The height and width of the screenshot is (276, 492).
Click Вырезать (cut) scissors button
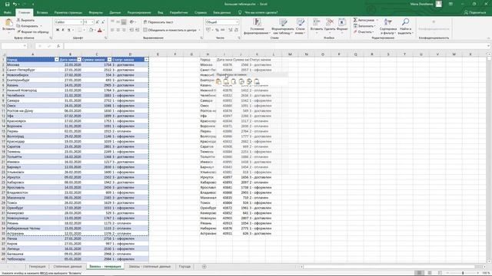25,20
